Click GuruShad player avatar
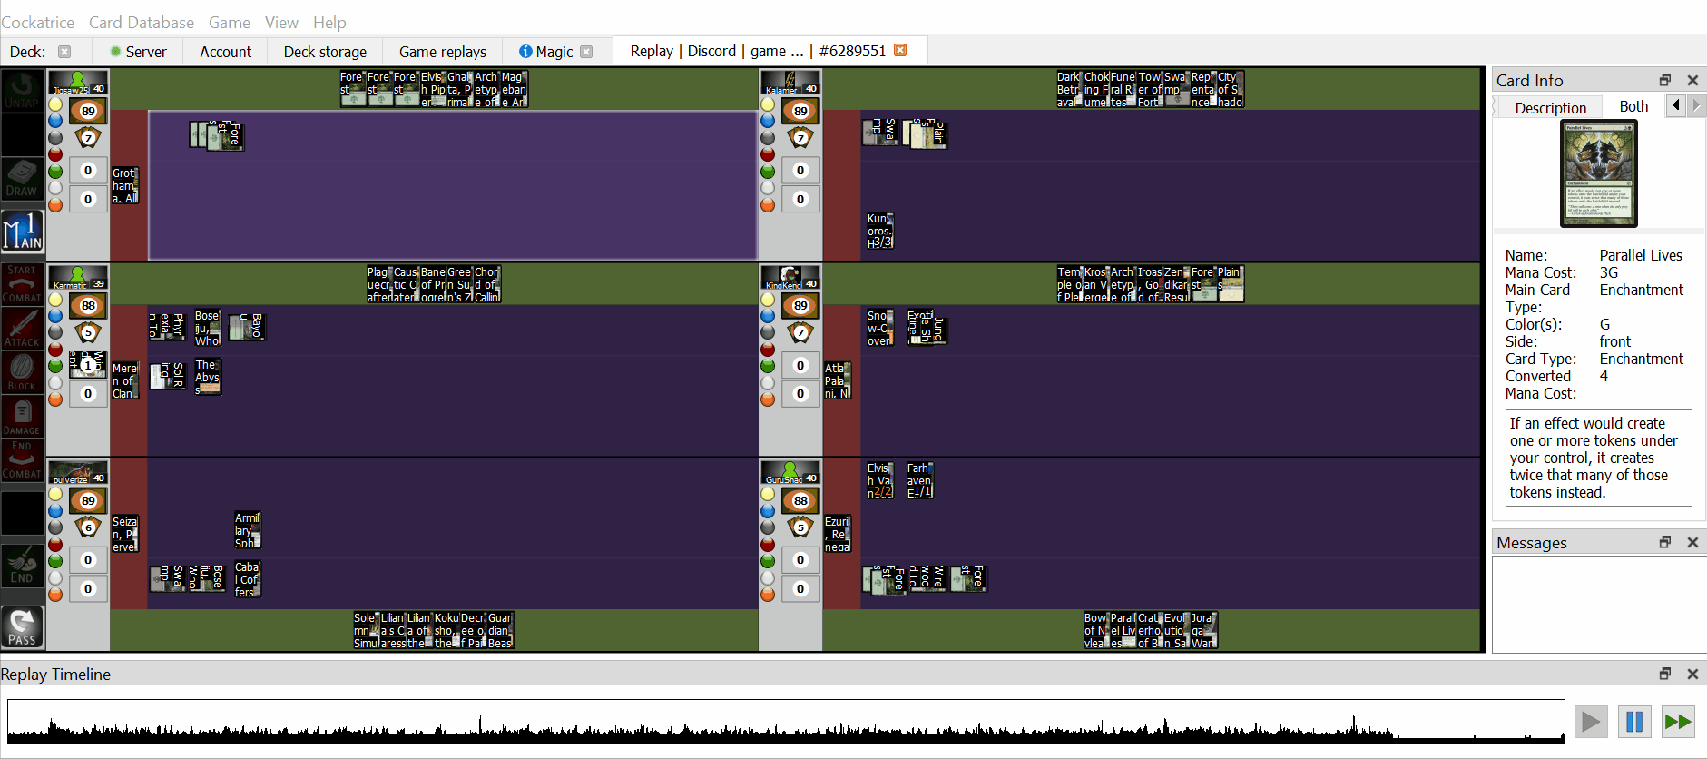This screenshot has width=1707, height=759. [790, 473]
